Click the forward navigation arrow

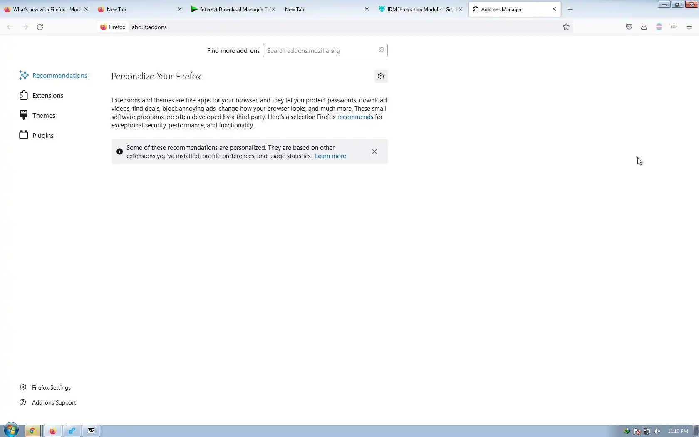click(25, 27)
